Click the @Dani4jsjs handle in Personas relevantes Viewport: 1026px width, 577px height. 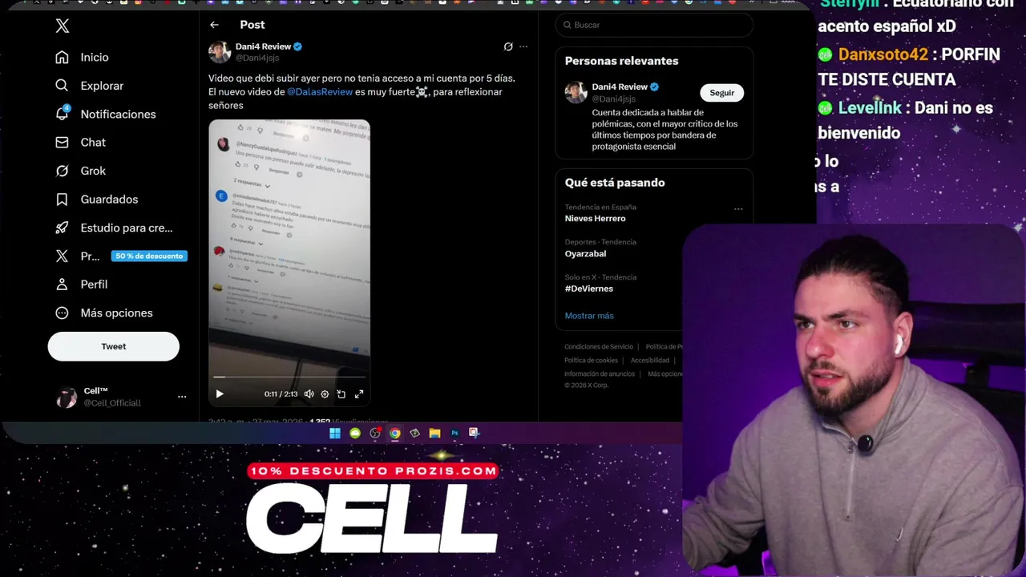coord(613,99)
